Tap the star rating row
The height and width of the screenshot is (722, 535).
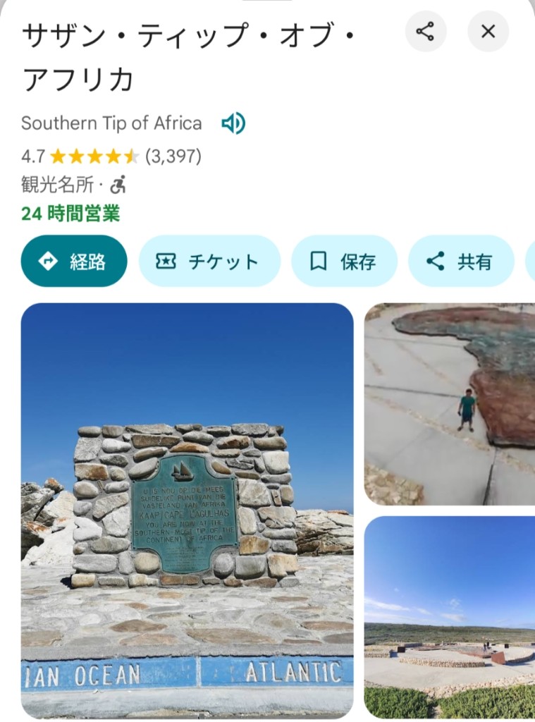click(111, 157)
